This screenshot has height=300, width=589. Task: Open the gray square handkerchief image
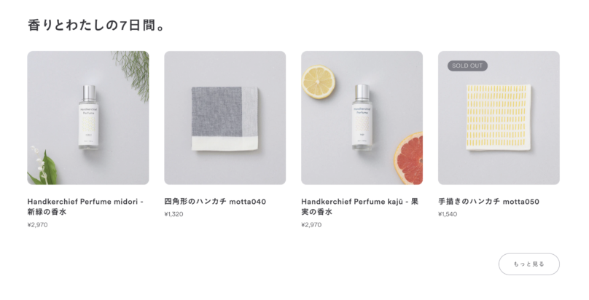(225, 118)
